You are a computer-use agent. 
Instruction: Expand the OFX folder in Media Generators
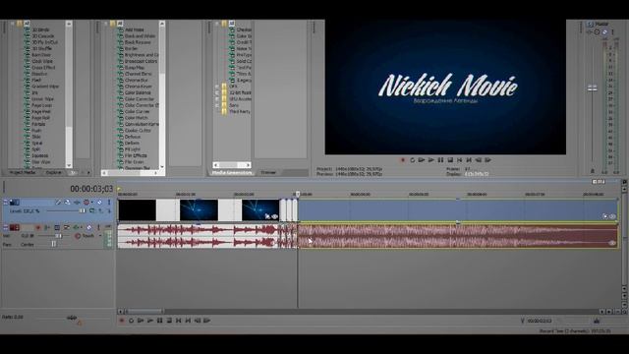217,86
